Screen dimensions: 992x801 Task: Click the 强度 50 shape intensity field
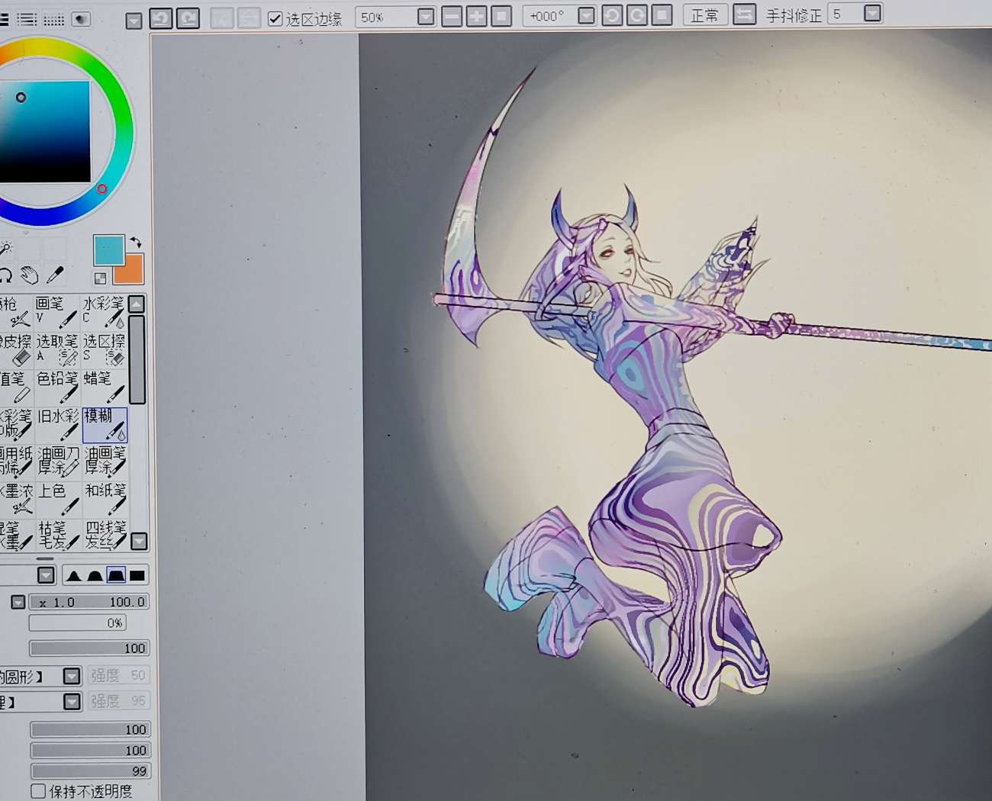(118, 675)
